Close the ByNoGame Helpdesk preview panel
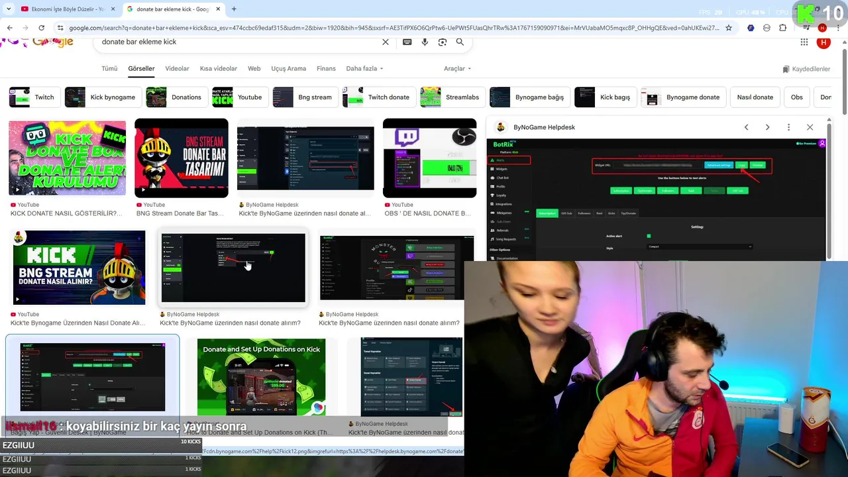Screen dimensions: 848x477 pos(810,127)
